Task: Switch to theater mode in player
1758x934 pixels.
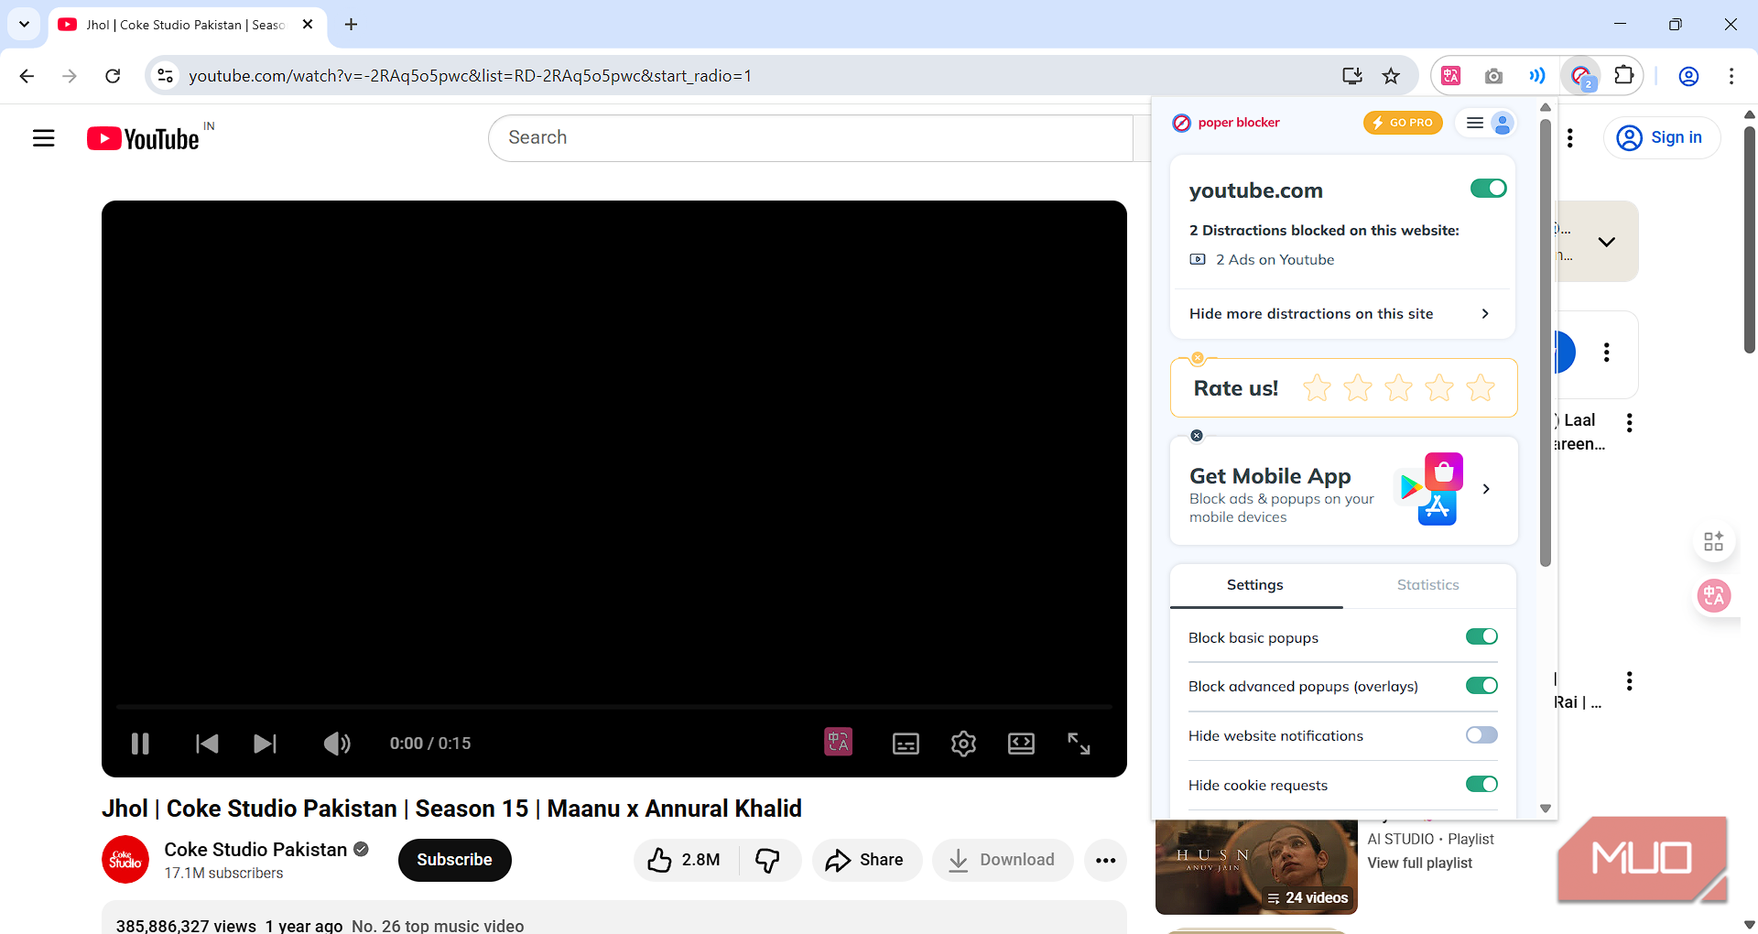Action: point(1021,744)
